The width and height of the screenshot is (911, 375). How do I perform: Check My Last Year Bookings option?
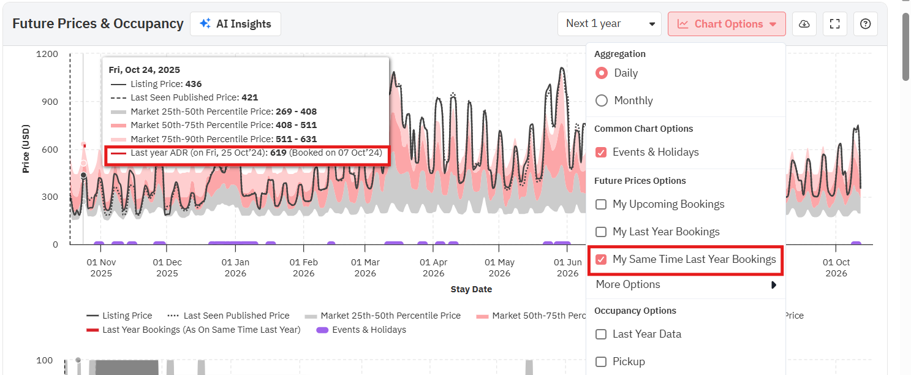[601, 232]
